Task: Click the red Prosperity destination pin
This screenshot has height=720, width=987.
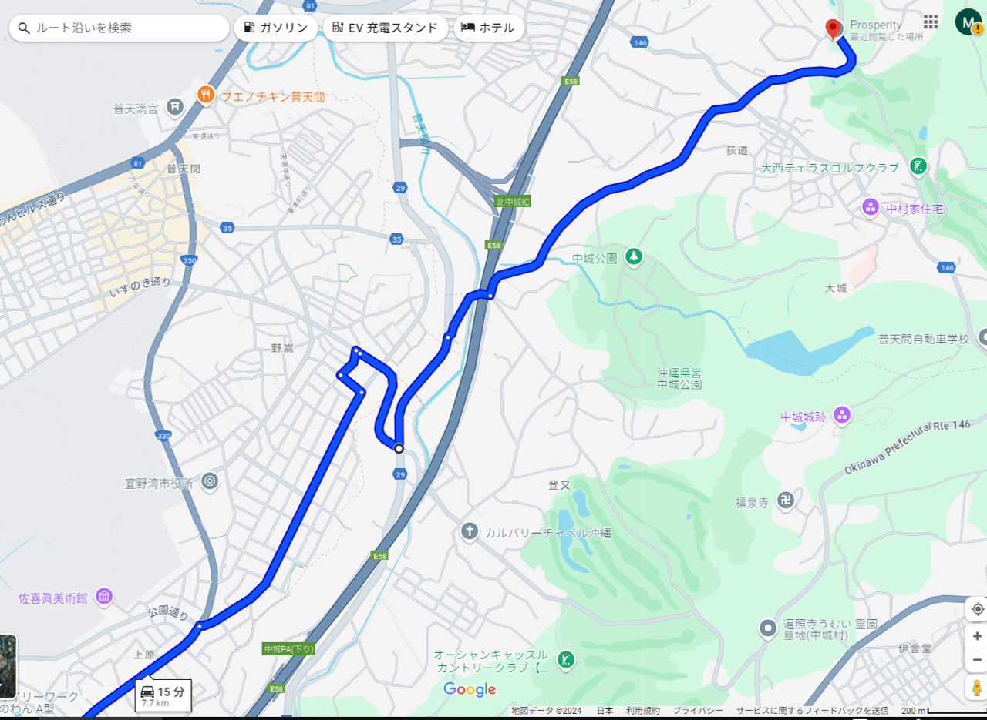Action: (x=833, y=29)
